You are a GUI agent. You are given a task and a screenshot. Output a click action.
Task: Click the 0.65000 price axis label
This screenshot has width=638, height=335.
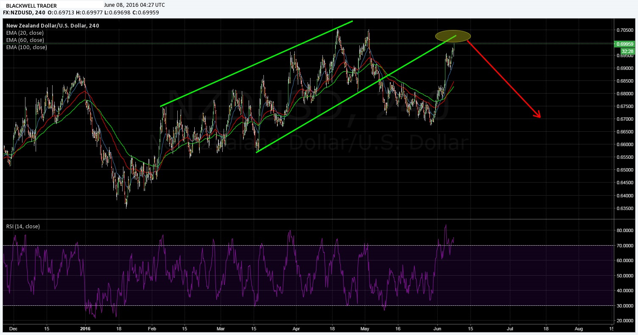(624, 170)
